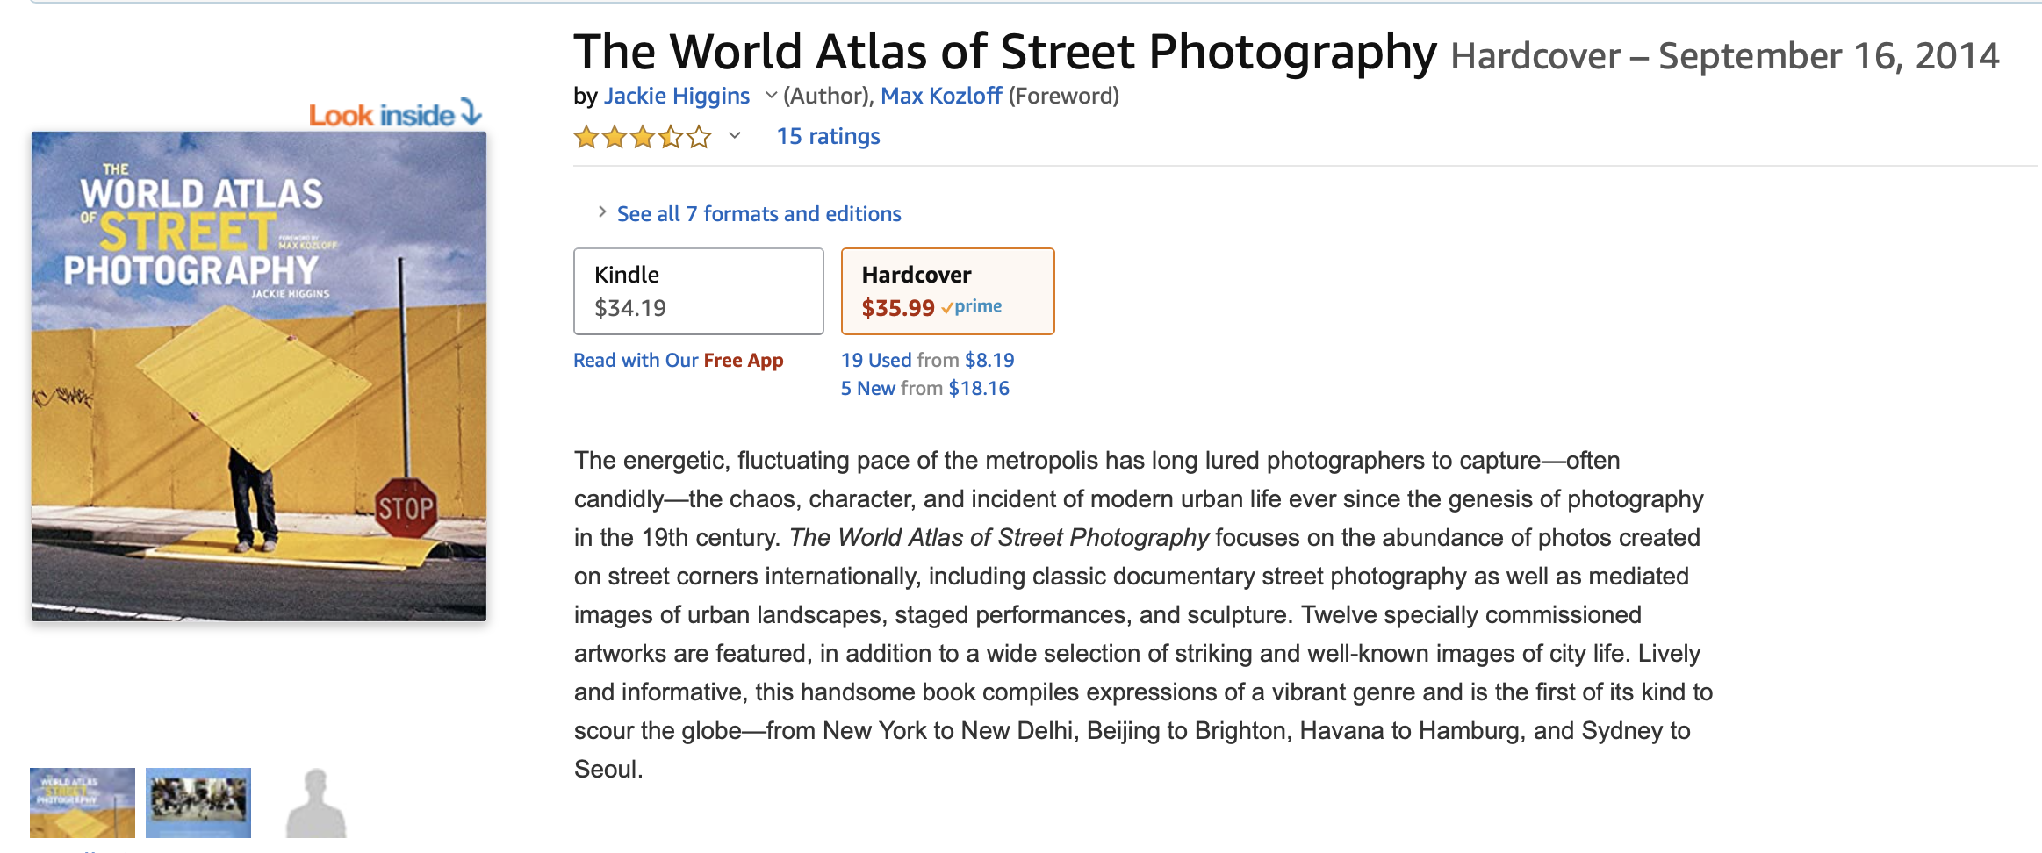This screenshot has width=2042, height=853.
Task: Click the book title heading
Action: pyautogui.click(x=1004, y=52)
